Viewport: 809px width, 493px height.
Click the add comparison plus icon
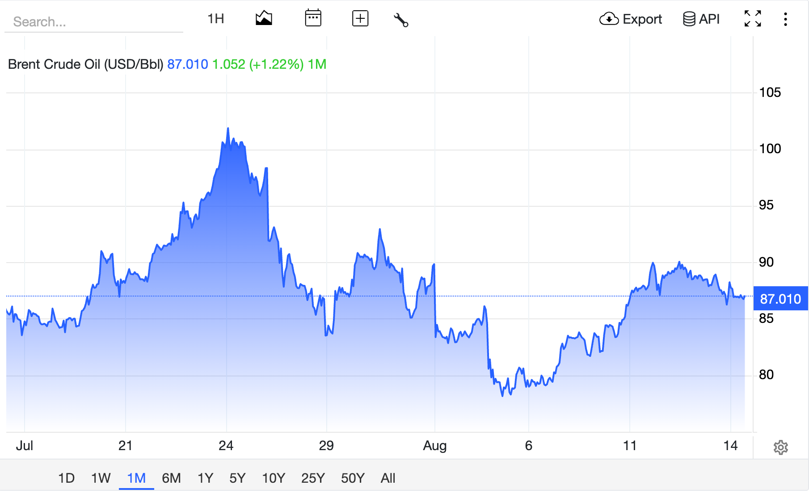click(x=360, y=19)
